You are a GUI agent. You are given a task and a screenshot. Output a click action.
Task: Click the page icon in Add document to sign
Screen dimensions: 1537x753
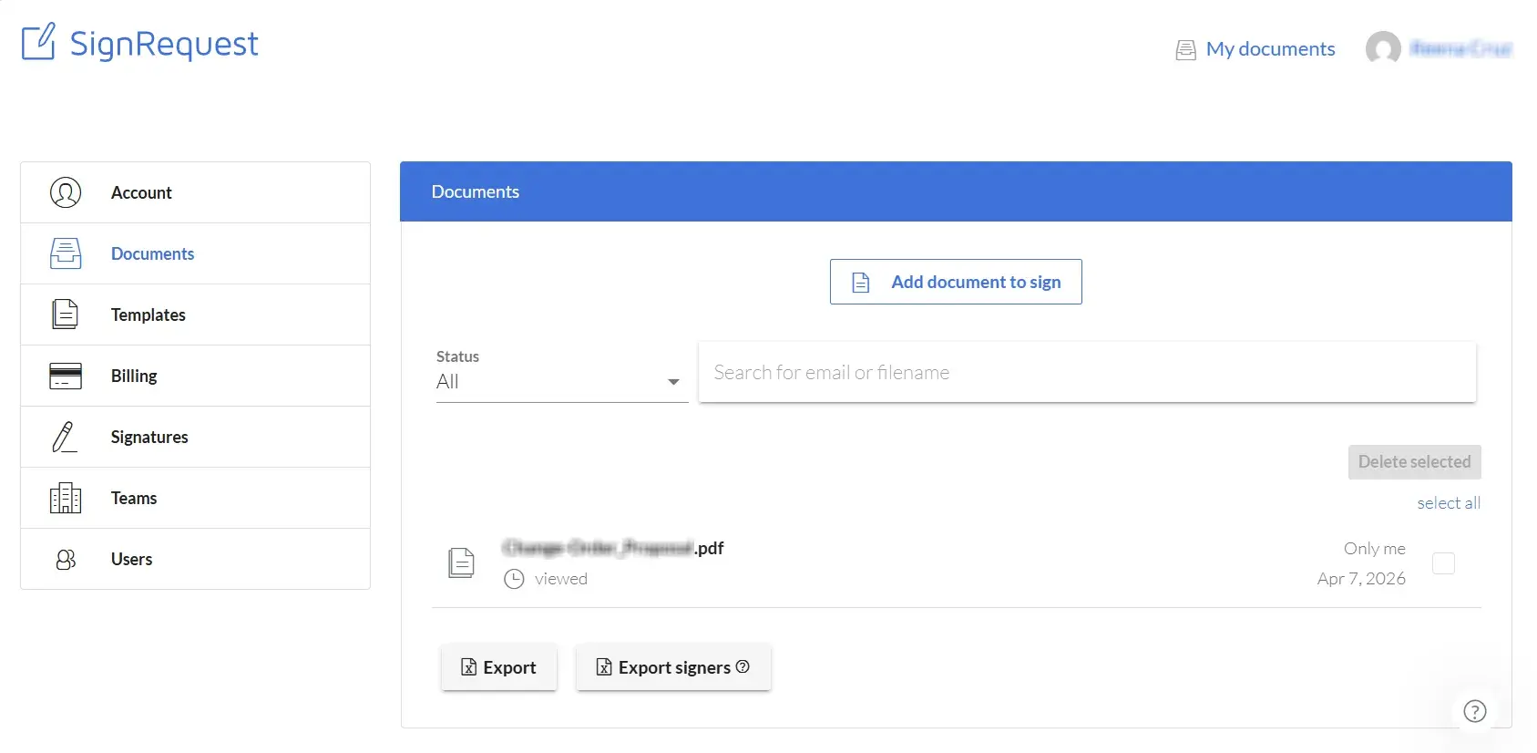[x=861, y=283]
